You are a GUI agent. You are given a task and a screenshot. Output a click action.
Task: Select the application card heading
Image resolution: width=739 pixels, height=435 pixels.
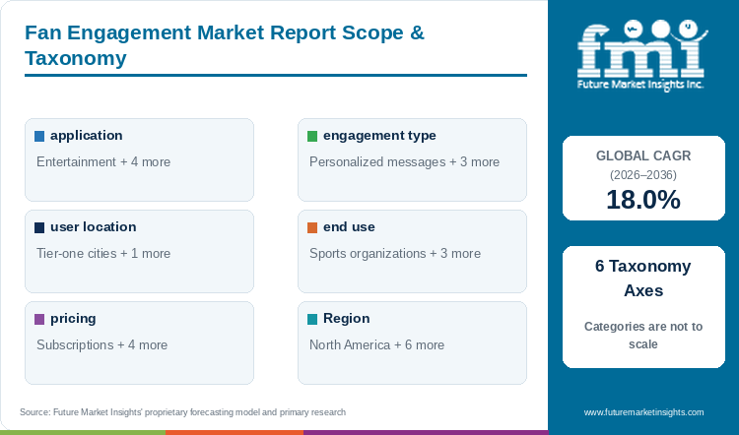(x=87, y=136)
